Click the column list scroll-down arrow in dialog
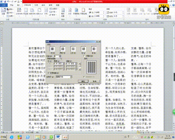Viewport: 175px width, 140px height. 80,69
